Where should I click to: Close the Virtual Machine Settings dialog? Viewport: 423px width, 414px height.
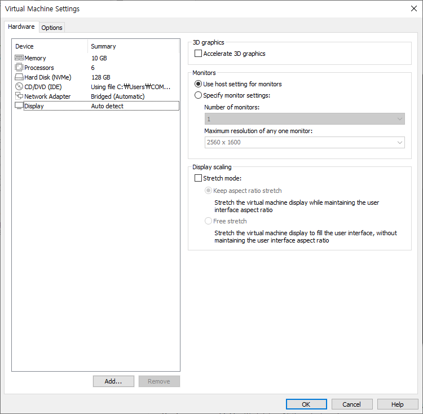coord(414,8)
